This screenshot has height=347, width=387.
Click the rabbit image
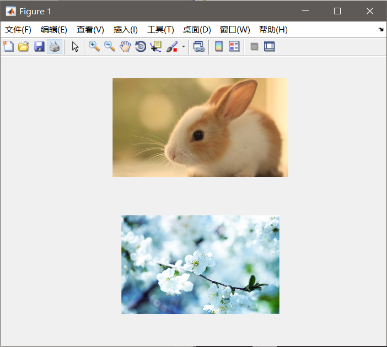tap(200, 127)
